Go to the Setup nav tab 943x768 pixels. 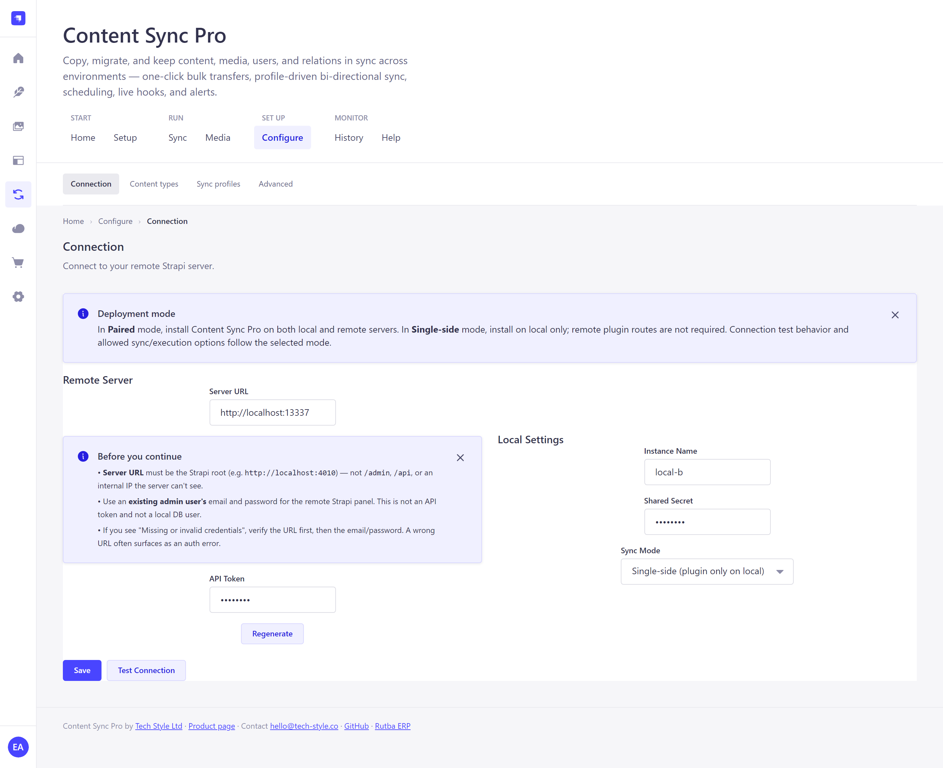point(125,137)
